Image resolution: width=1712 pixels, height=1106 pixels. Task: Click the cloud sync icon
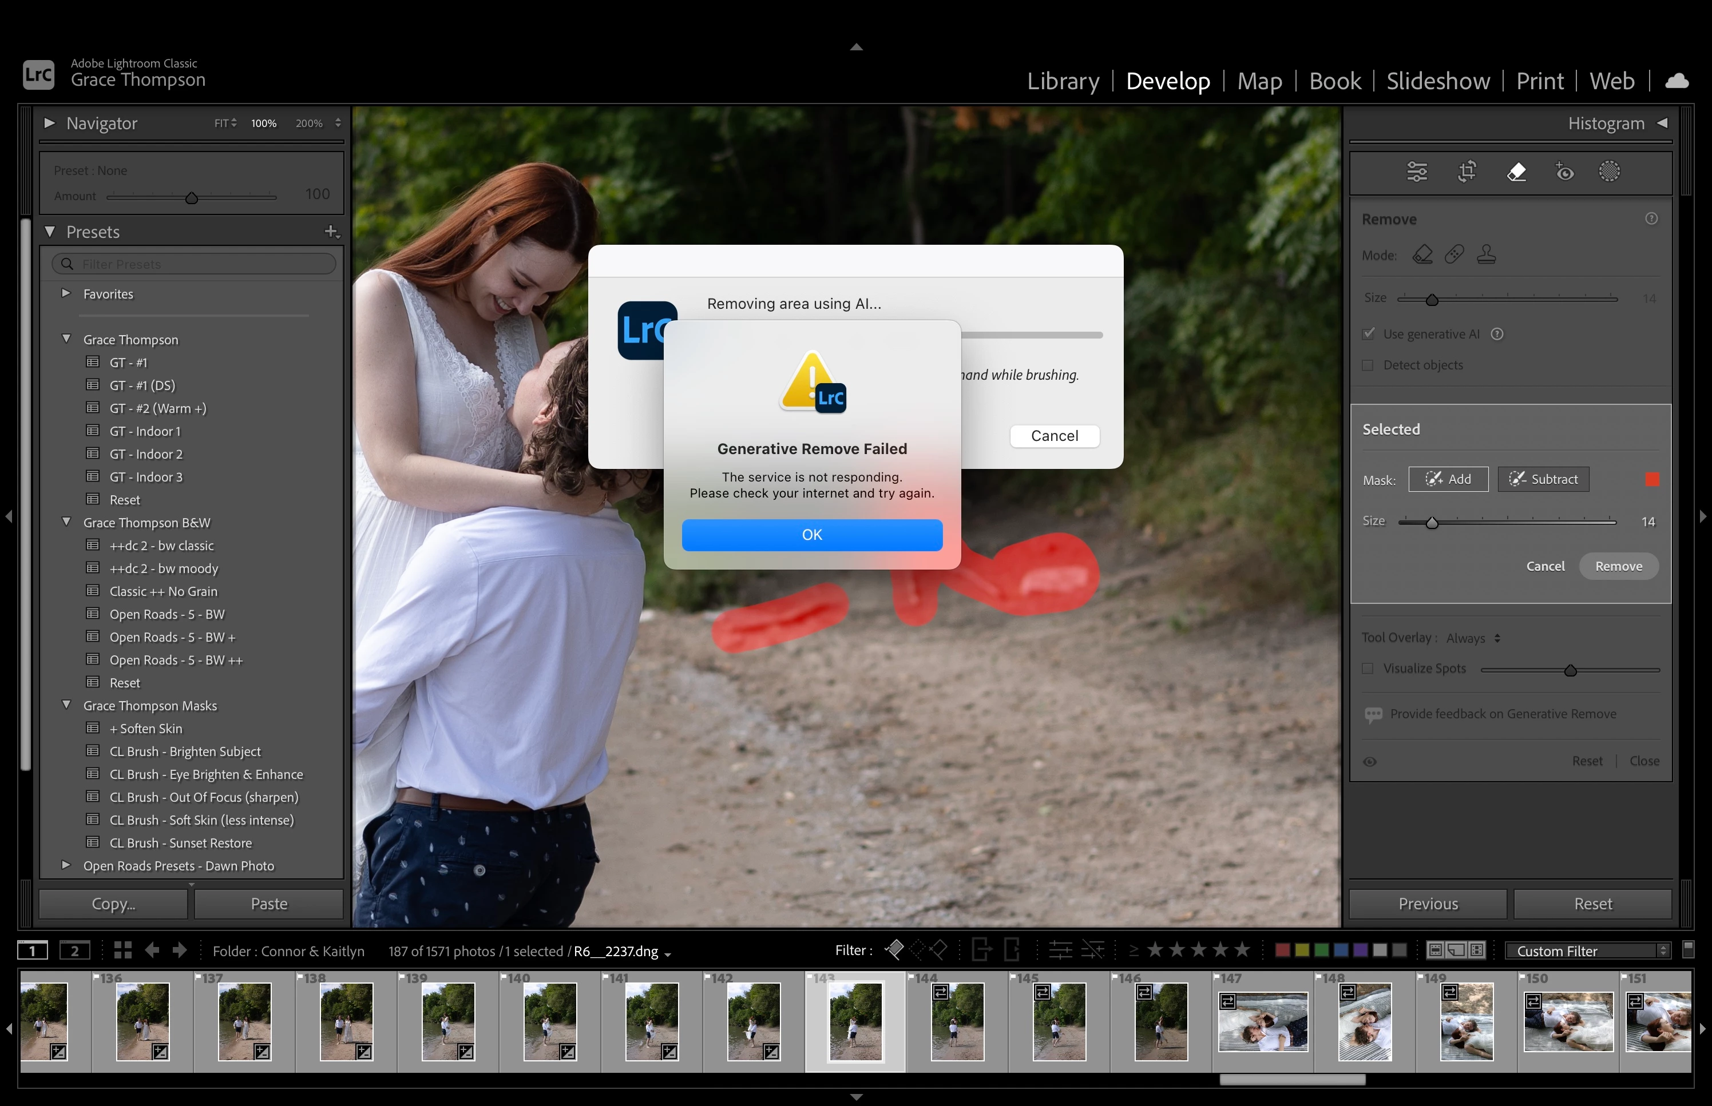(1677, 81)
